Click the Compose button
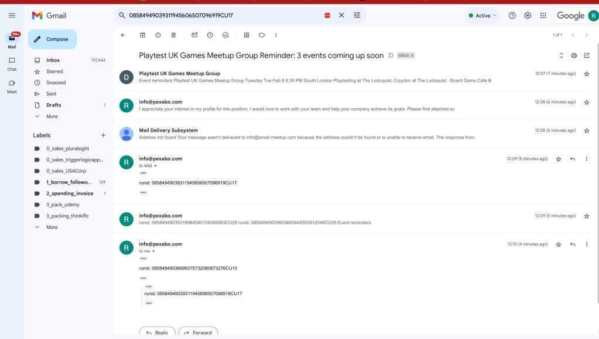This screenshot has width=599, height=339. pyautogui.click(x=52, y=39)
